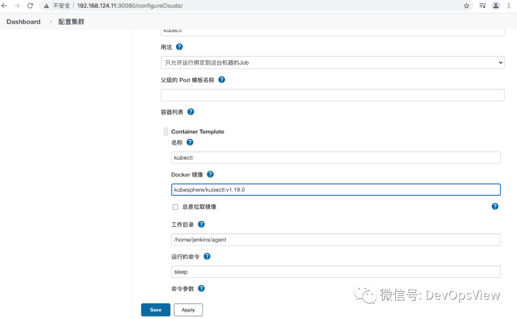This screenshot has width=517, height=319.
Task: Click the help icon next to 用法
Action: [x=179, y=47]
